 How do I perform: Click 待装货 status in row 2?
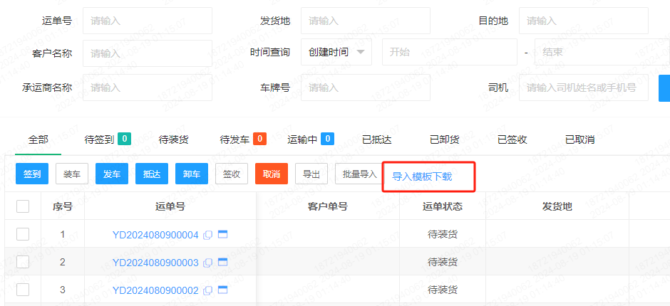[x=442, y=262]
